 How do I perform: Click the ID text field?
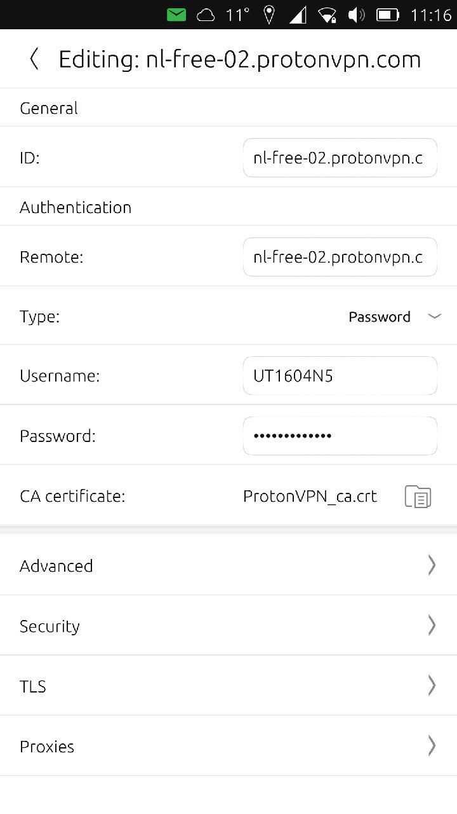340,158
